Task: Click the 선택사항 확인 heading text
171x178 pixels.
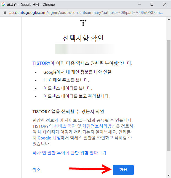Action: 83,38
